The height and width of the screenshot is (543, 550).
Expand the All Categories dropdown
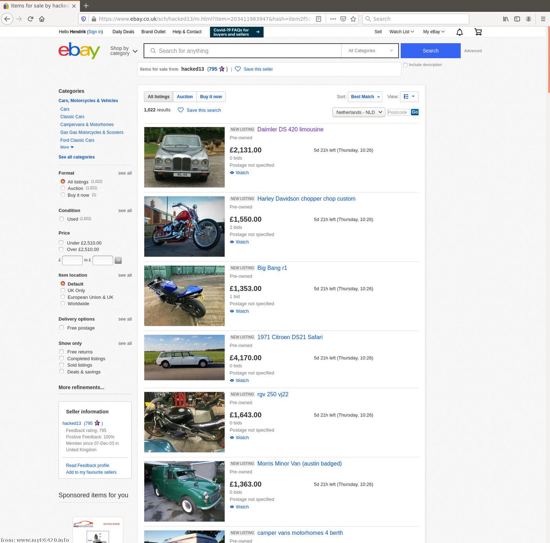click(x=370, y=51)
